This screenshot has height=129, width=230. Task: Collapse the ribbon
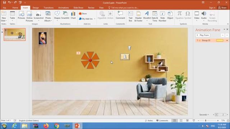pos(228,24)
